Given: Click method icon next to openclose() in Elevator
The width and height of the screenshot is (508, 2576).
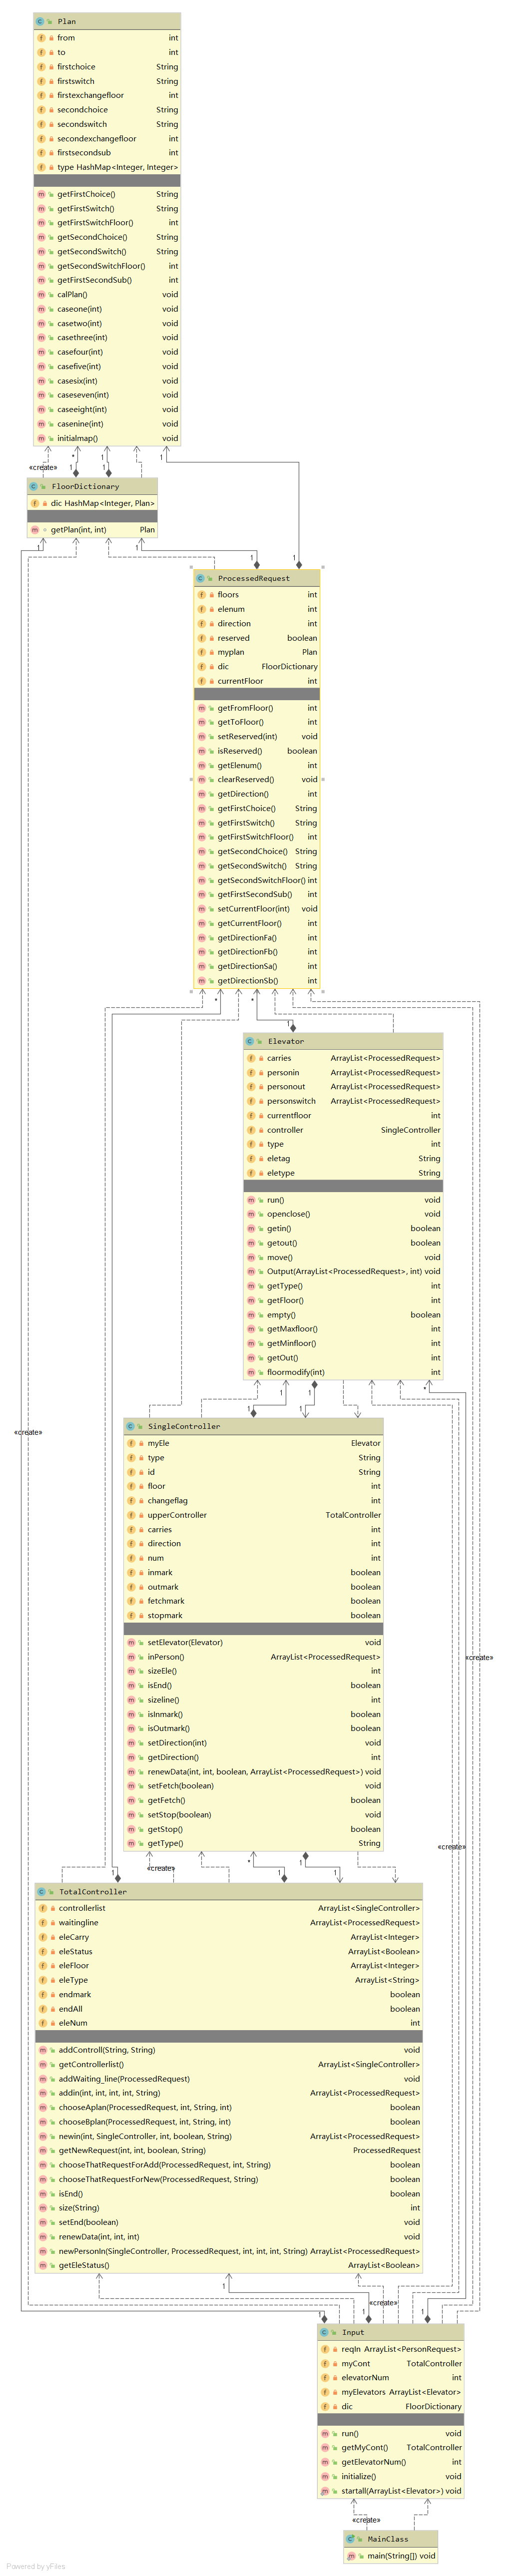Looking at the screenshot, I should (x=251, y=1214).
